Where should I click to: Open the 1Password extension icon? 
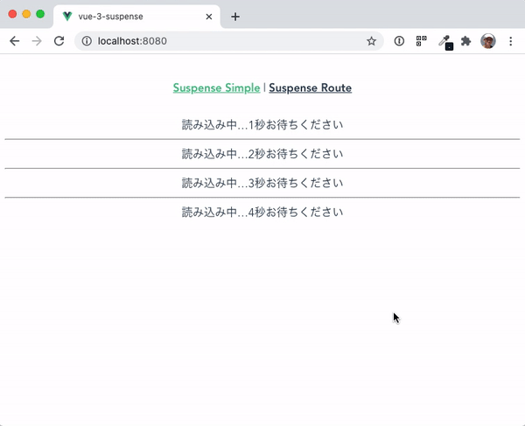point(399,41)
